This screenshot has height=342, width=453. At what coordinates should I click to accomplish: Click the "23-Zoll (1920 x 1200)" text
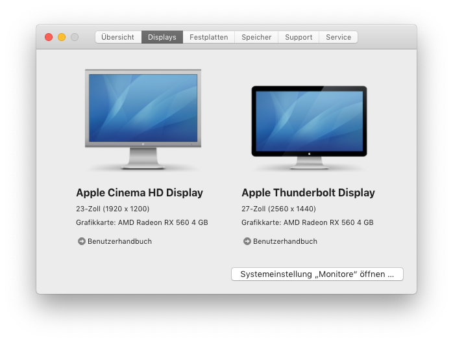tap(113, 209)
